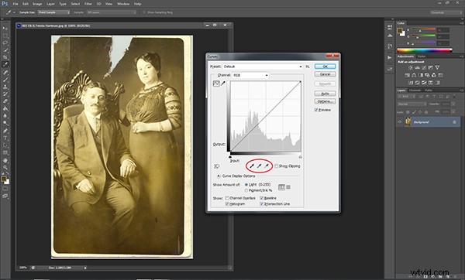Viewport: 465px width, 280px height.
Task: Select the Clone Stamp tool
Action: tap(5, 87)
